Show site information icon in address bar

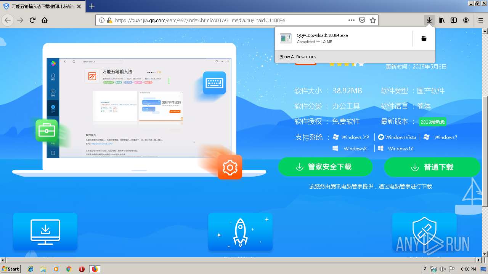102,20
